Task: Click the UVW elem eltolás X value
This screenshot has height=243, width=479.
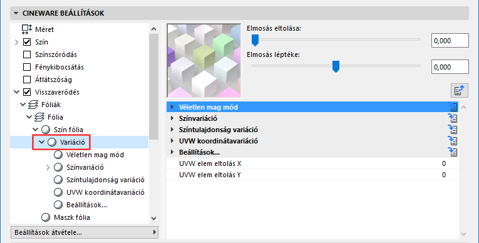Action: 444,163
